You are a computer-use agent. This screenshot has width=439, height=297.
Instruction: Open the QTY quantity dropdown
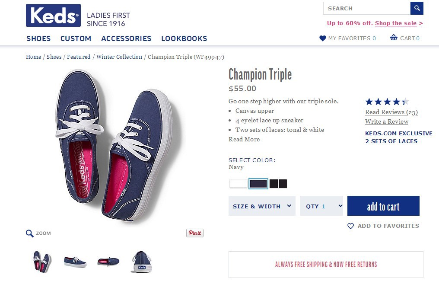(x=321, y=206)
